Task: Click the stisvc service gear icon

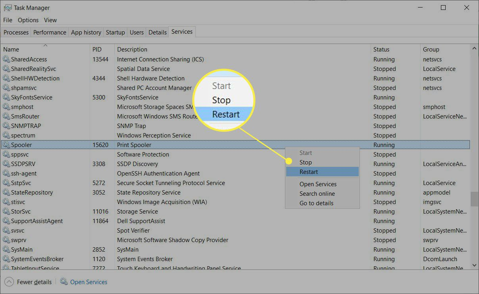Action: [6, 202]
